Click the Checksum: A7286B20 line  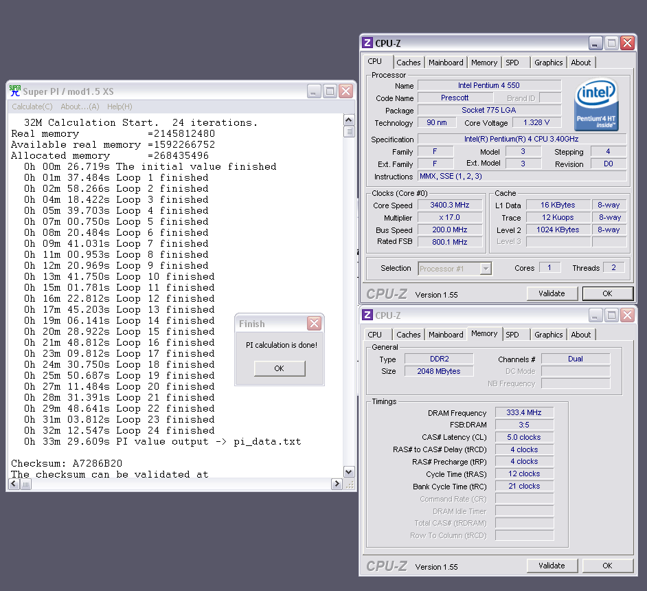coord(67,463)
